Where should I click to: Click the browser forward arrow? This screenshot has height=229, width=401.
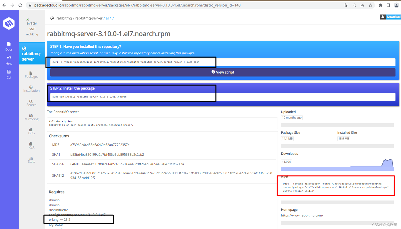(12, 5)
